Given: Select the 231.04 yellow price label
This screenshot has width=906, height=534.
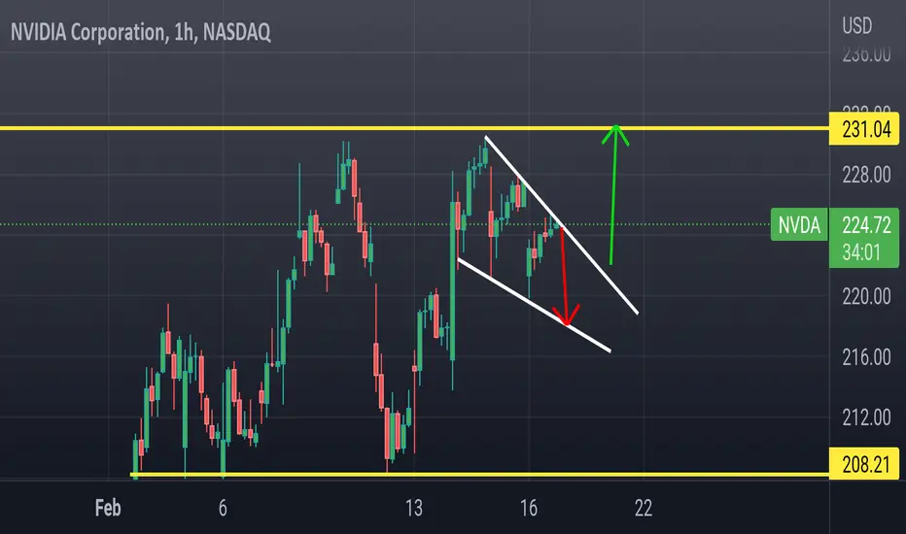Looking at the screenshot, I should [x=864, y=129].
